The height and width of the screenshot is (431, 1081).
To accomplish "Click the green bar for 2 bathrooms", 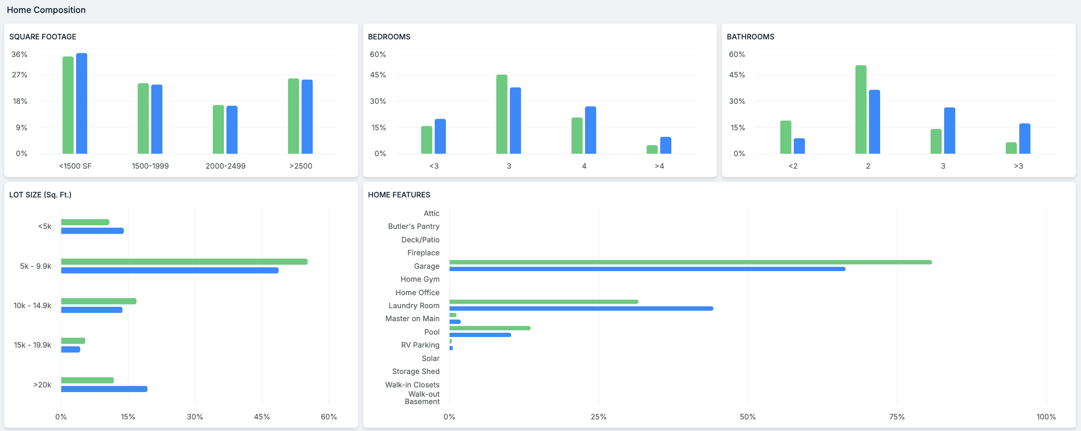I will click(x=861, y=109).
